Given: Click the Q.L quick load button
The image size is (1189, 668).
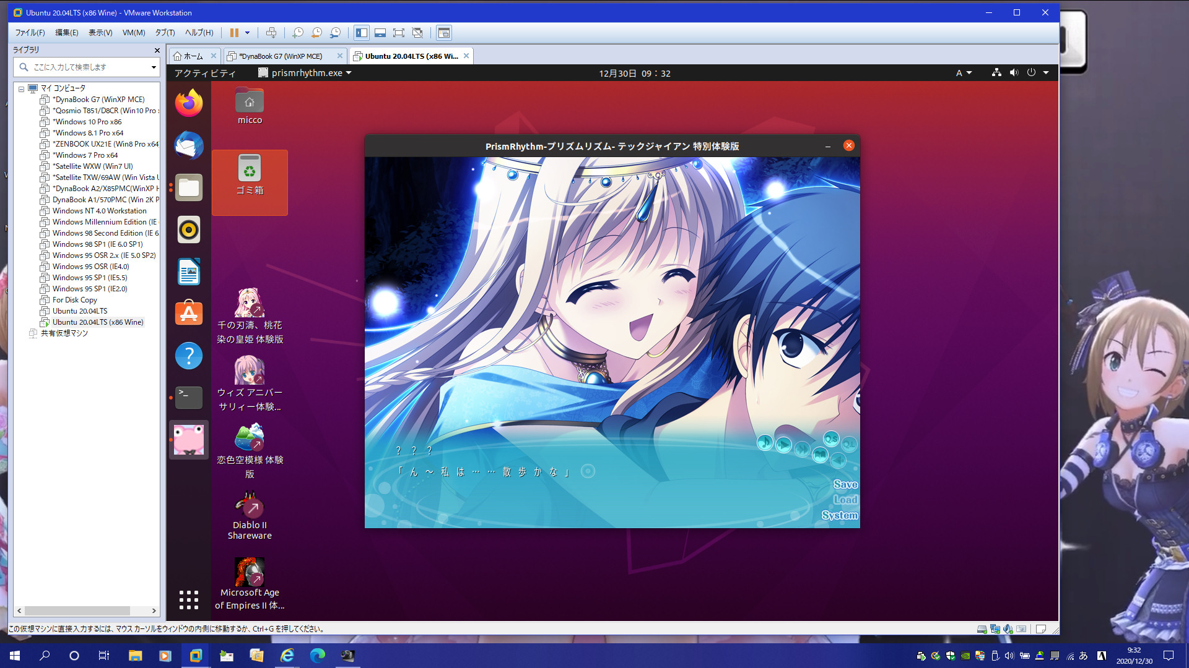Looking at the screenshot, I should tap(849, 444).
